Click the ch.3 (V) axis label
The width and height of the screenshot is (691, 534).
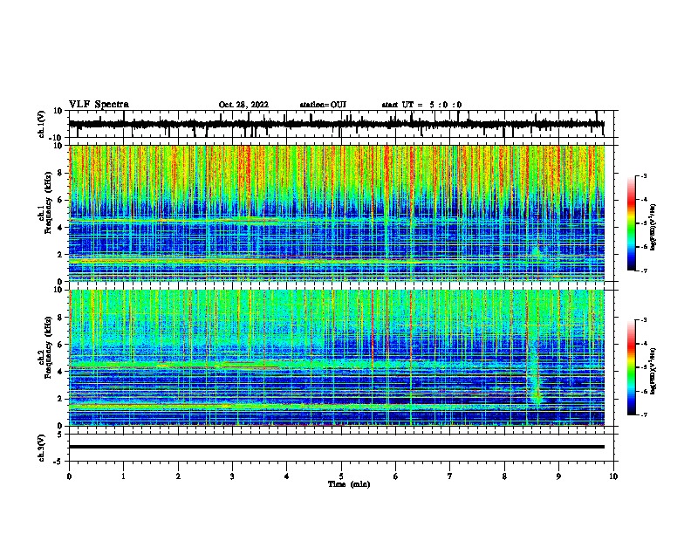[x=42, y=448]
